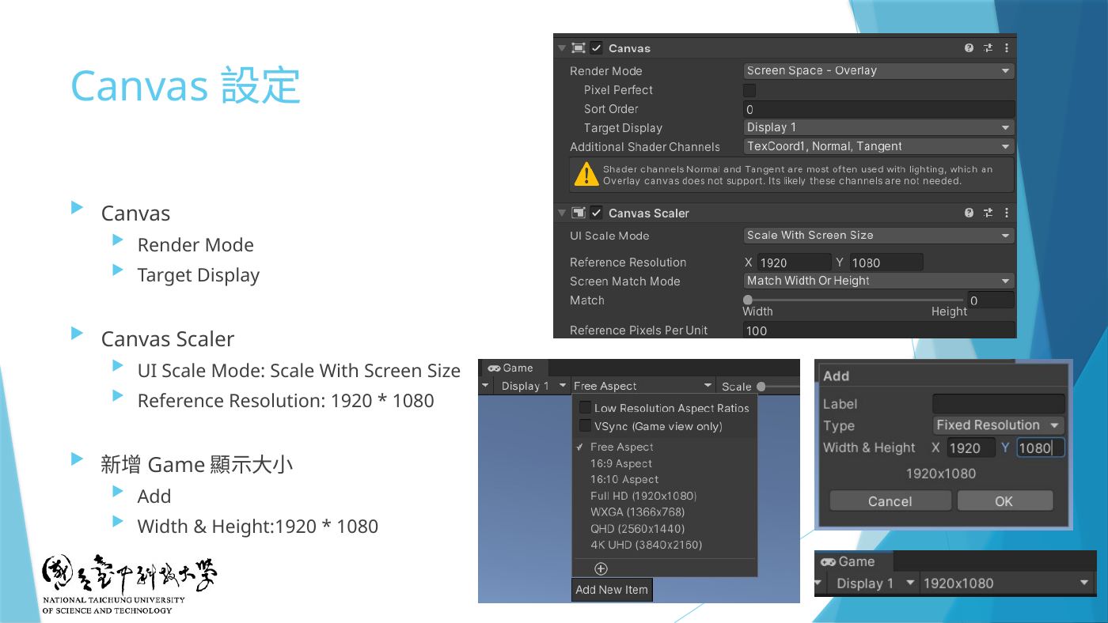Viewport: 1108px width, 623px height.
Task: Click the shader channels warning icon
Action: point(586,175)
